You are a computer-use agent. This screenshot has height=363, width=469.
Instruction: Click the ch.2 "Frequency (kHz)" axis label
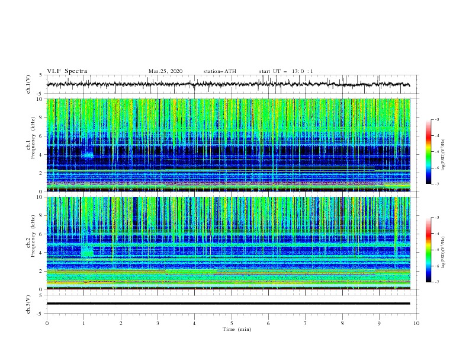click(33, 236)
